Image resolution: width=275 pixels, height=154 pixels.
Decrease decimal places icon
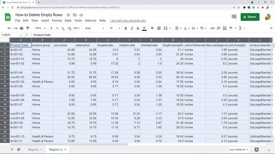[63, 28]
